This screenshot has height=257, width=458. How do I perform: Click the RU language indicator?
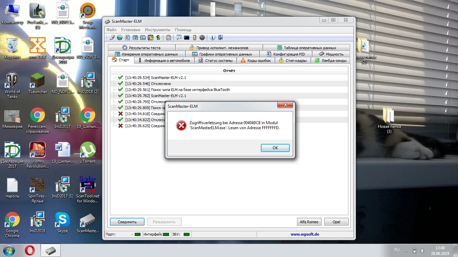click(x=397, y=250)
